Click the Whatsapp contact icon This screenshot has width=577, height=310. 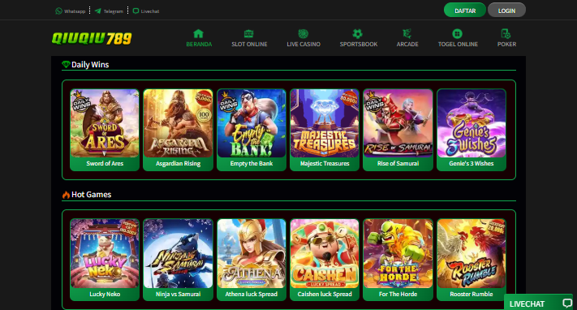58,11
